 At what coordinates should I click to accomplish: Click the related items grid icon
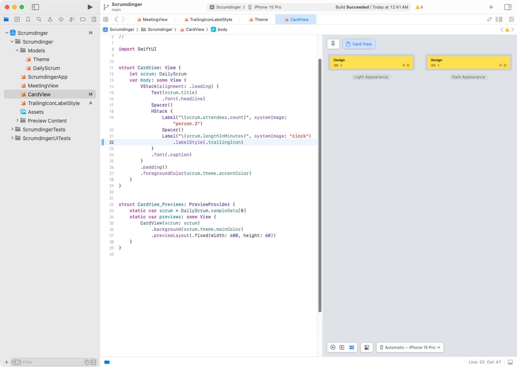coord(105,19)
